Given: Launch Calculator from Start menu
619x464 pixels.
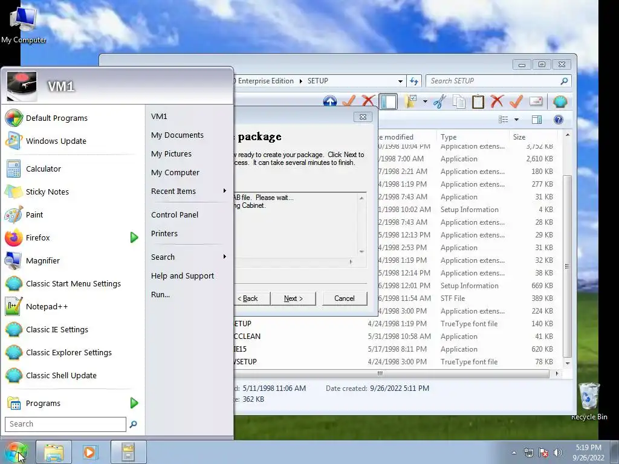Looking at the screenshot, I should [x=73, y=169].
